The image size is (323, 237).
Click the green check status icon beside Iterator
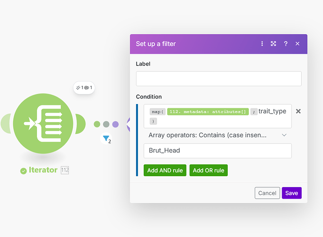(x=23, y=171)
